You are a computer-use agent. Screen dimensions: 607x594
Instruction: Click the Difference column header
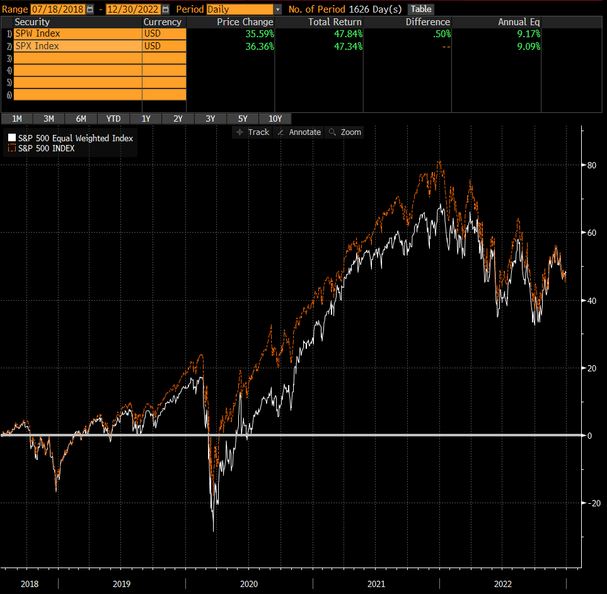(428, 22)
